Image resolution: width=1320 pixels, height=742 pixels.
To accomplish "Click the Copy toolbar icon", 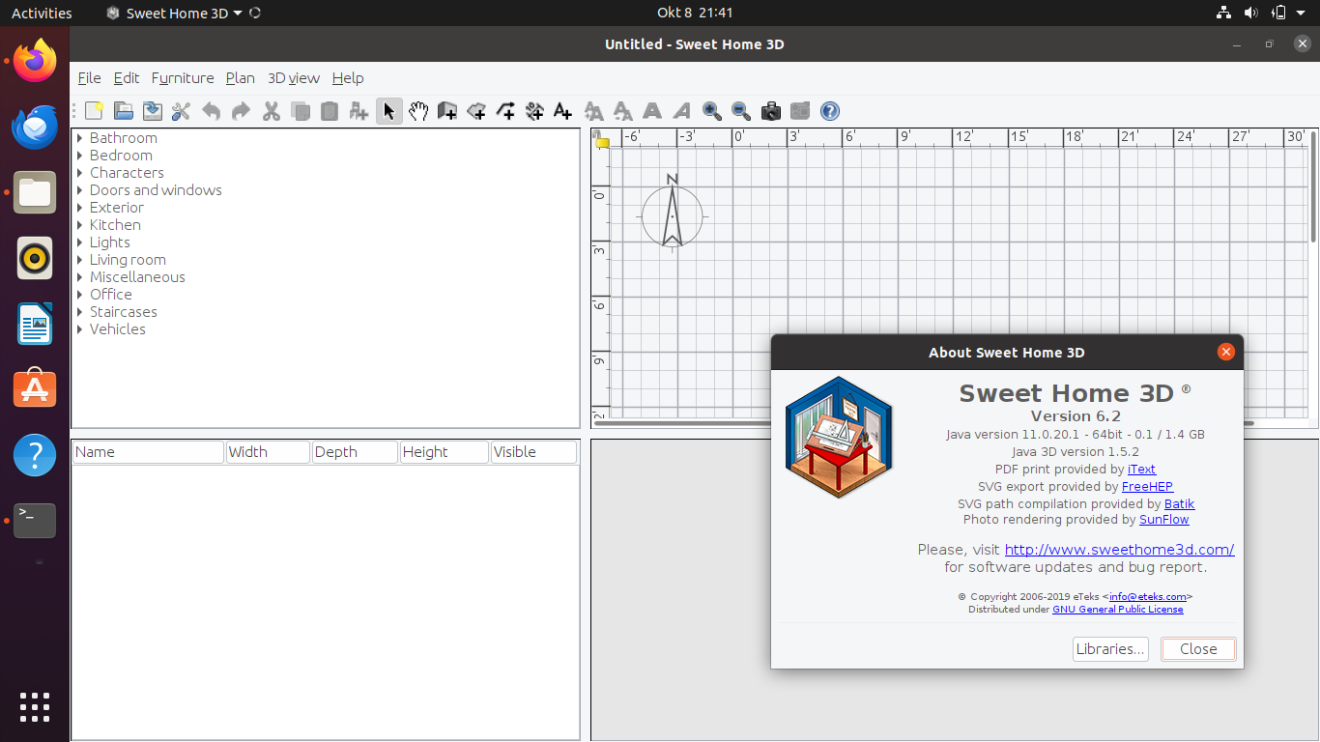I will (301, 111).
